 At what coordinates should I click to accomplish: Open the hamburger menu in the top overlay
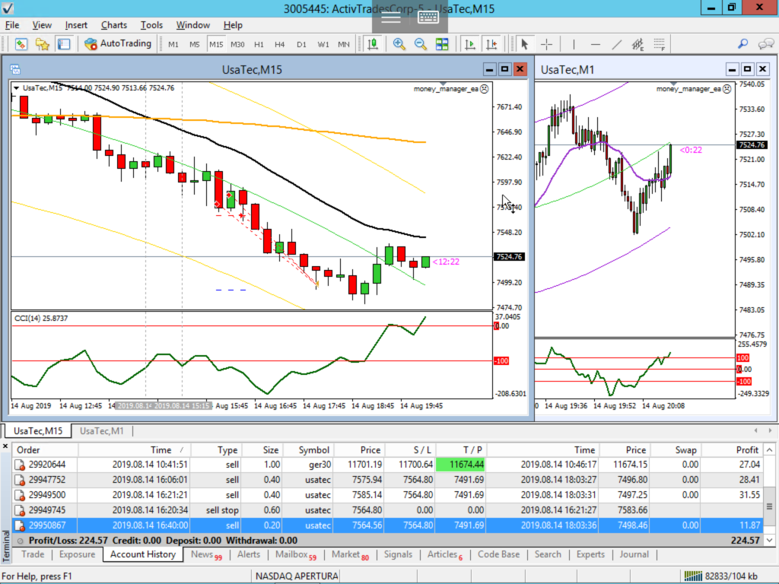coord(391,17)
